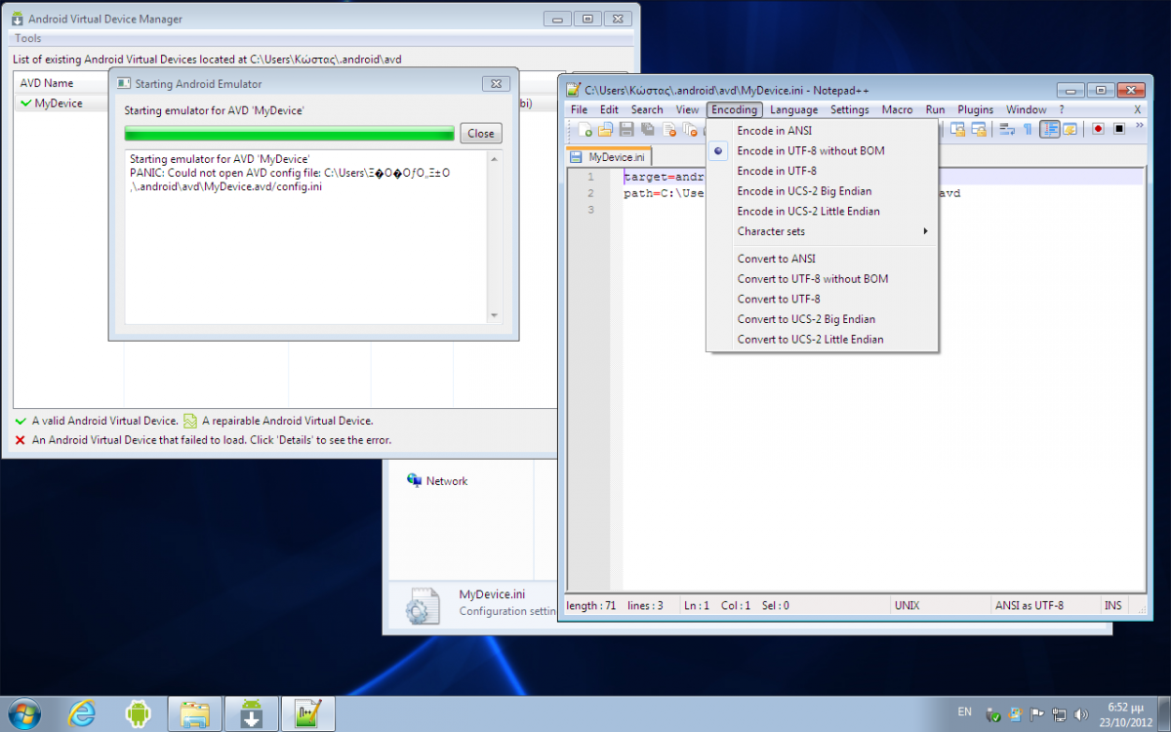Image resolution: width=1171 pixels, height=732 pixels.
Task: Open the Macro menu in Notepad++
Action: (898, 110)
